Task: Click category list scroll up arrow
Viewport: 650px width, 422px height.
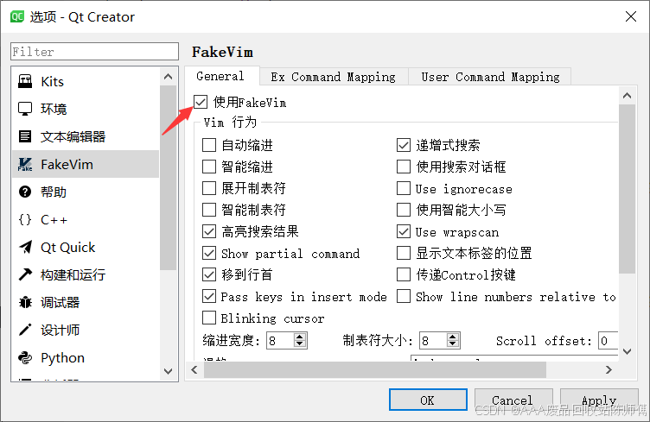Action: pyautogui.click(x=168, y=77)
